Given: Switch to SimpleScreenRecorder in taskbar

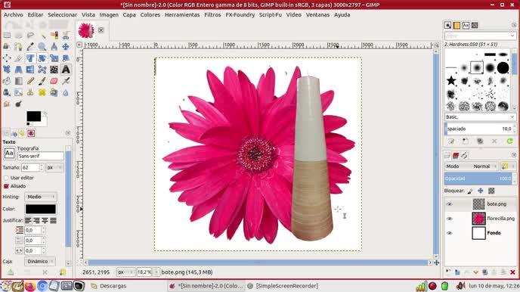Looking at the screenshot, I should click(283, 286).
